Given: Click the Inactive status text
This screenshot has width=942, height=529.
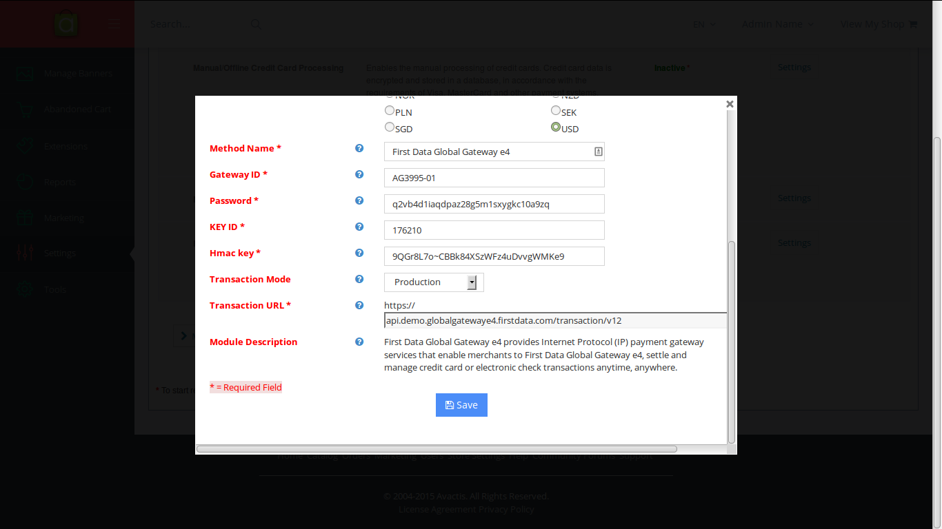Looking at the screenshot, I should [670, 68].
